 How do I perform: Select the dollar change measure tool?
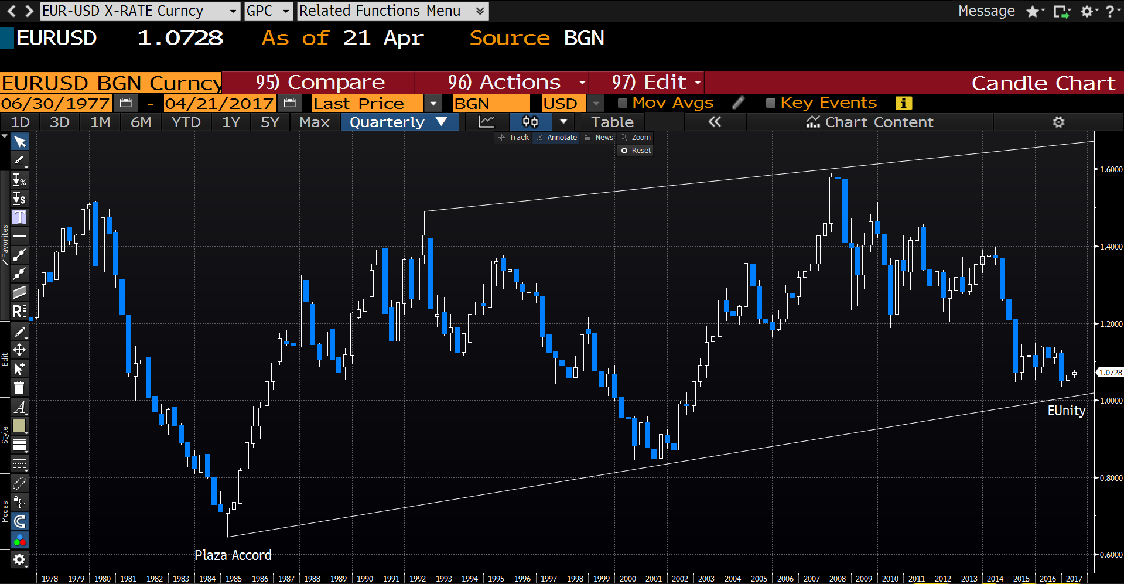(x=19, y=199)
